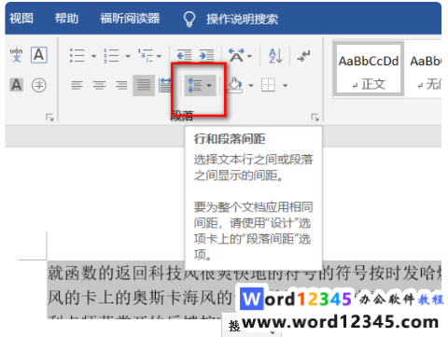Increase the paragraph indent
This screenshot has height=337, width=448.
(x=206, y=56)
